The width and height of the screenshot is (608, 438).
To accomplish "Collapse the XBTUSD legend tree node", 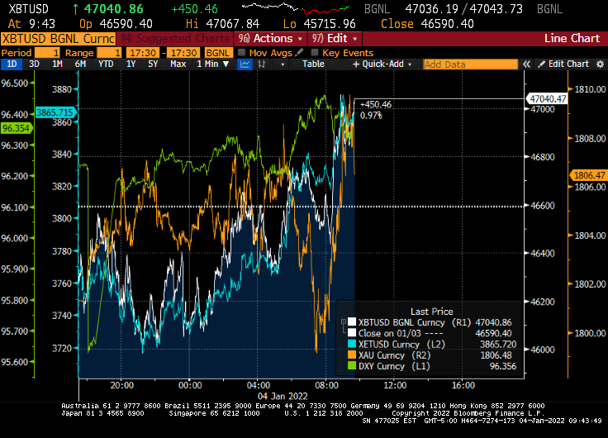I will click(x=344, y=322).
